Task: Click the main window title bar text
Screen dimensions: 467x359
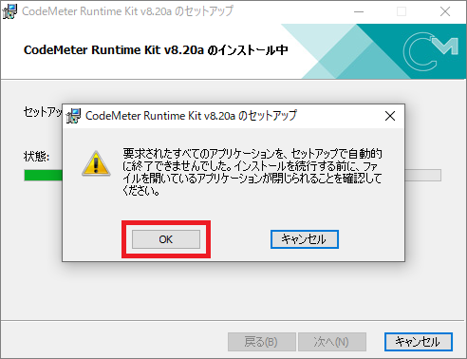Action: click(127, 11)
